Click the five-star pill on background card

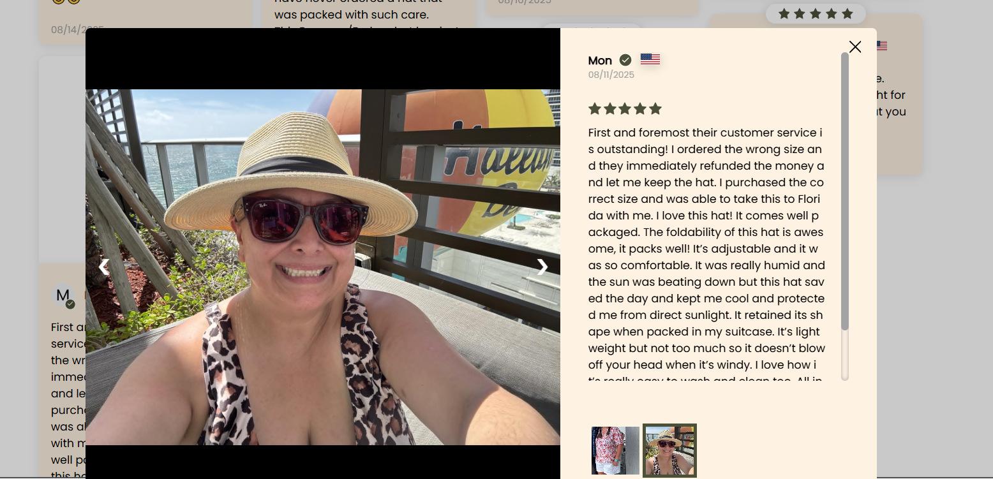(x=816, y=13)
